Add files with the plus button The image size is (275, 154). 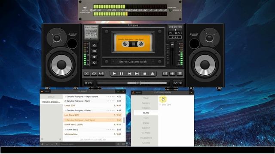[x=42, y=144]
